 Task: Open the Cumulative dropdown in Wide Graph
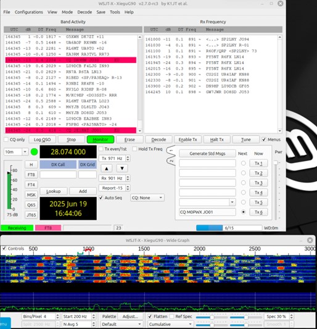(x=170, y=325)
